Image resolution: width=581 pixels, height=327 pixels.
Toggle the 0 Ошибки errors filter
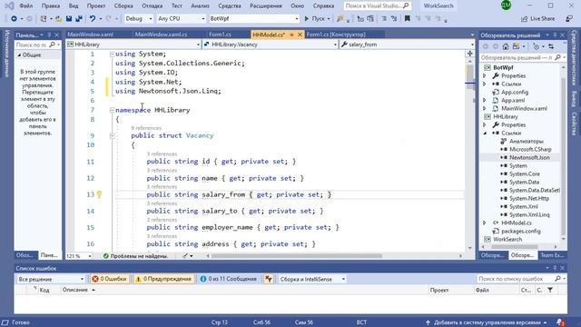[109, 279]
